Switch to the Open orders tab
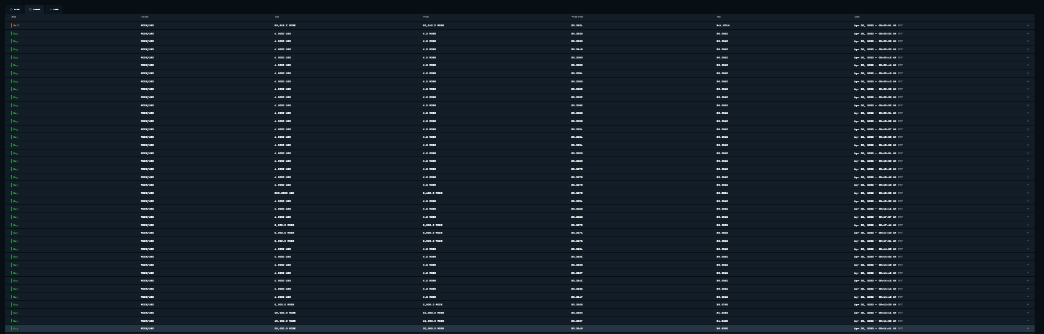1044x334 pixels. pyautogui.click(x=15, y=9)
